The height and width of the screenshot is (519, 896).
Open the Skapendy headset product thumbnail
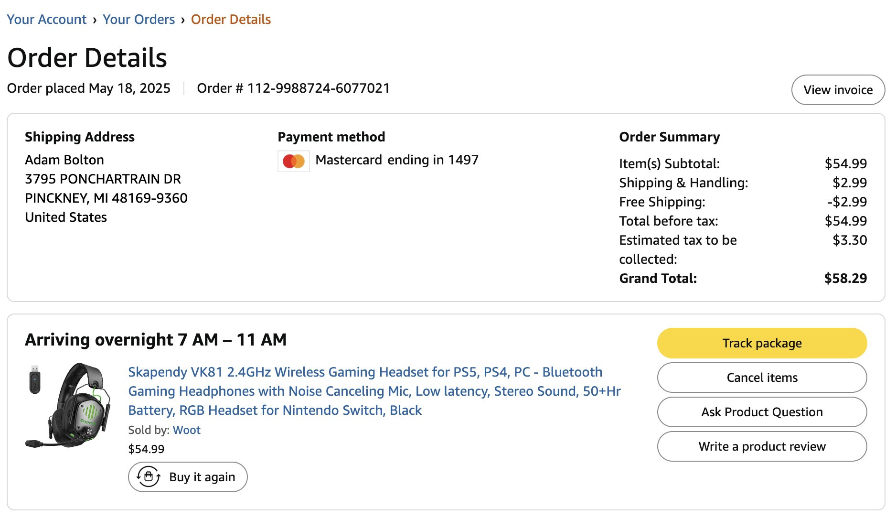[68, 405]
